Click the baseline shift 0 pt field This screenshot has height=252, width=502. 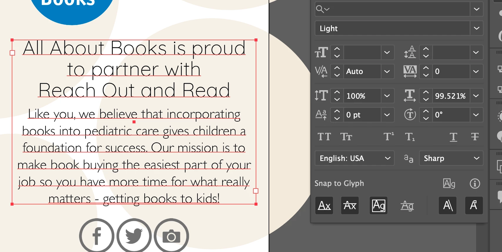[x=362, y=115]
